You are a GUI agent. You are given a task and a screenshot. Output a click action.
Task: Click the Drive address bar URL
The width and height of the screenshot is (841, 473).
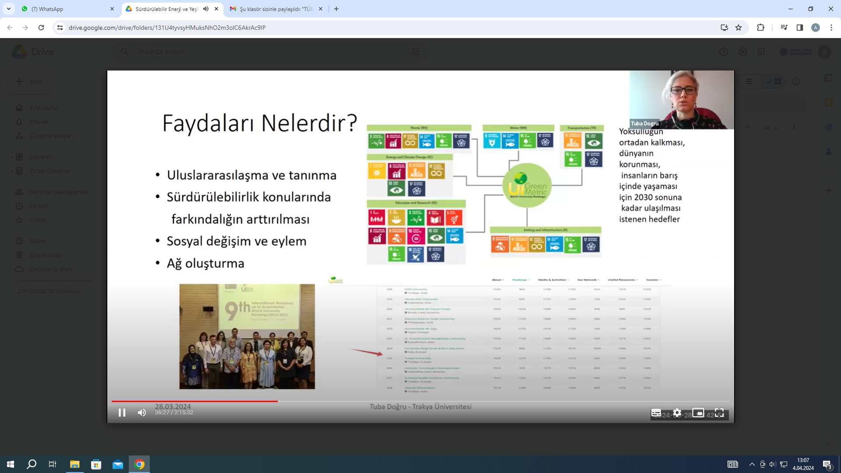pyautogui.click(x=166, y=28)
